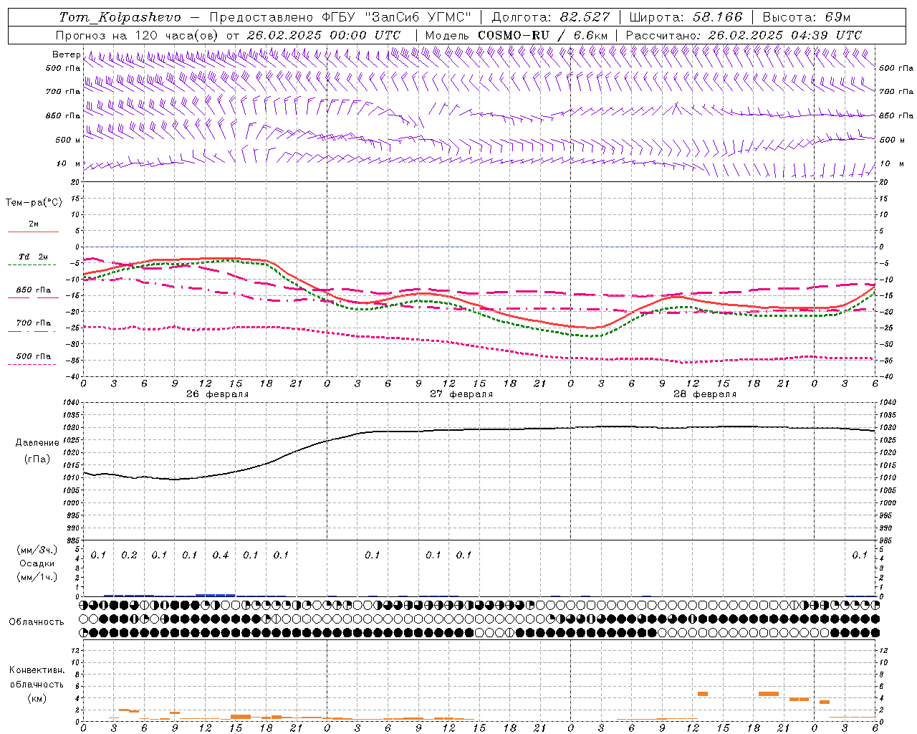Screen dimensions: 917x734
Task: Select 'Рассчитано: 26.02.2025 04:39 UTC' timestamp
Action: tap(744, 35)
